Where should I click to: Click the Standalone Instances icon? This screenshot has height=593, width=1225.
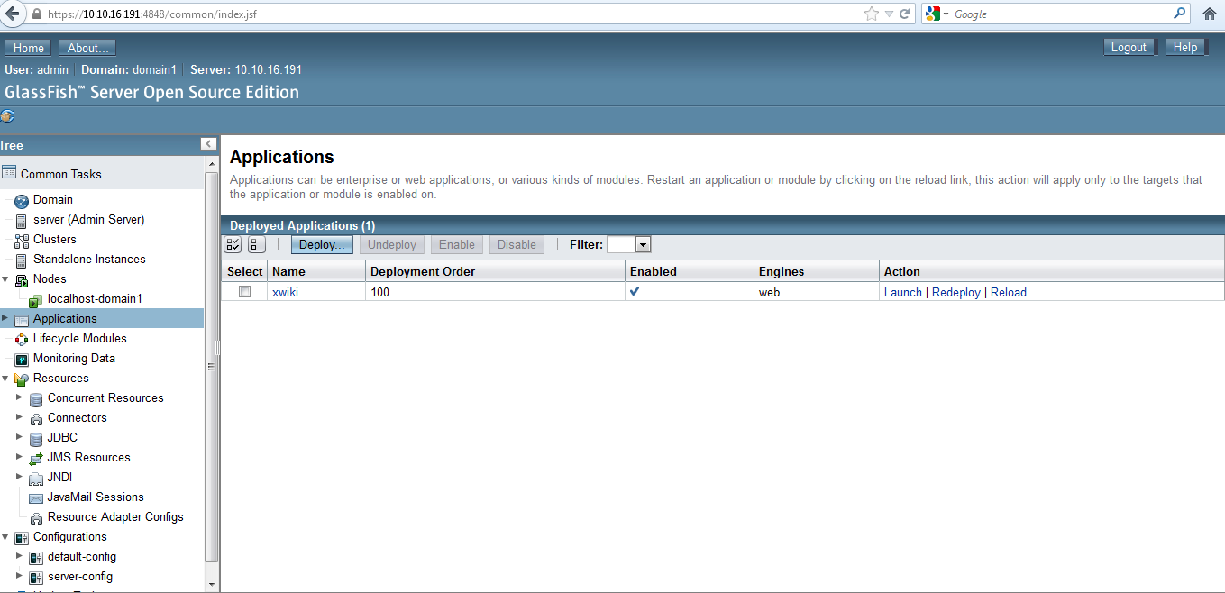point(22,260)
